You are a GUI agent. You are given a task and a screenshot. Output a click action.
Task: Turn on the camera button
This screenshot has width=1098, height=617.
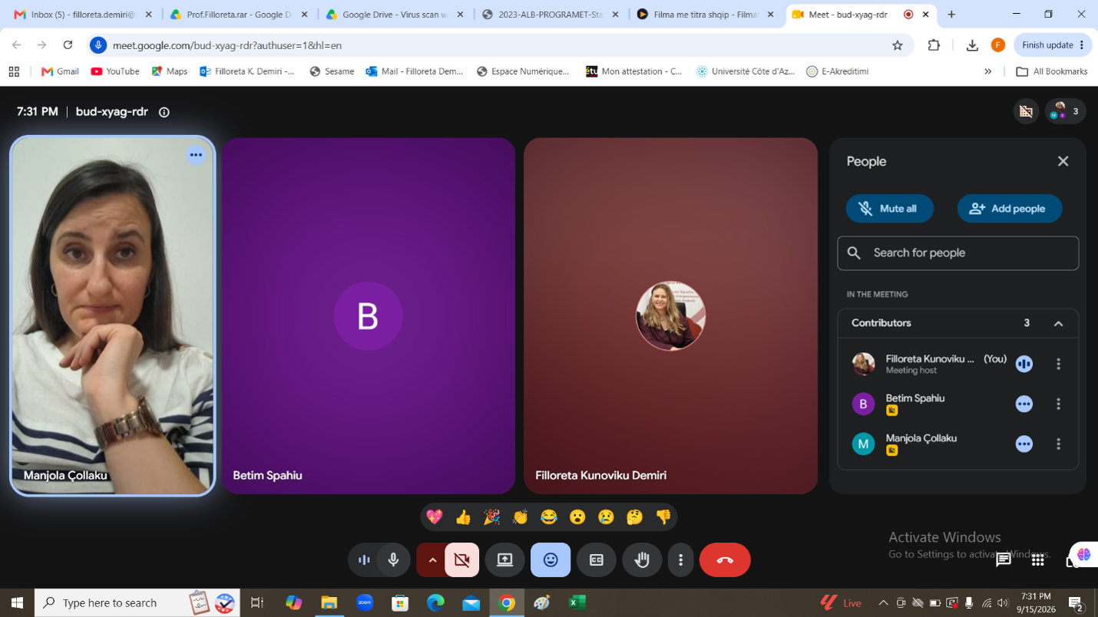pos(461,560)
